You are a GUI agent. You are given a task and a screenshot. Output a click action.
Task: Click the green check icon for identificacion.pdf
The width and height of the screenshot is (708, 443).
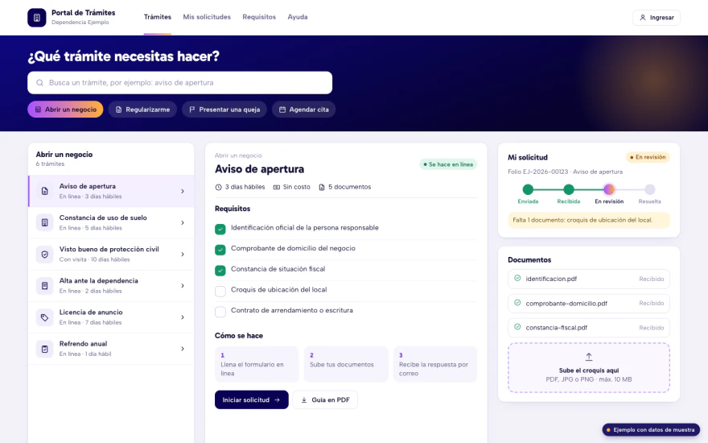517,279
